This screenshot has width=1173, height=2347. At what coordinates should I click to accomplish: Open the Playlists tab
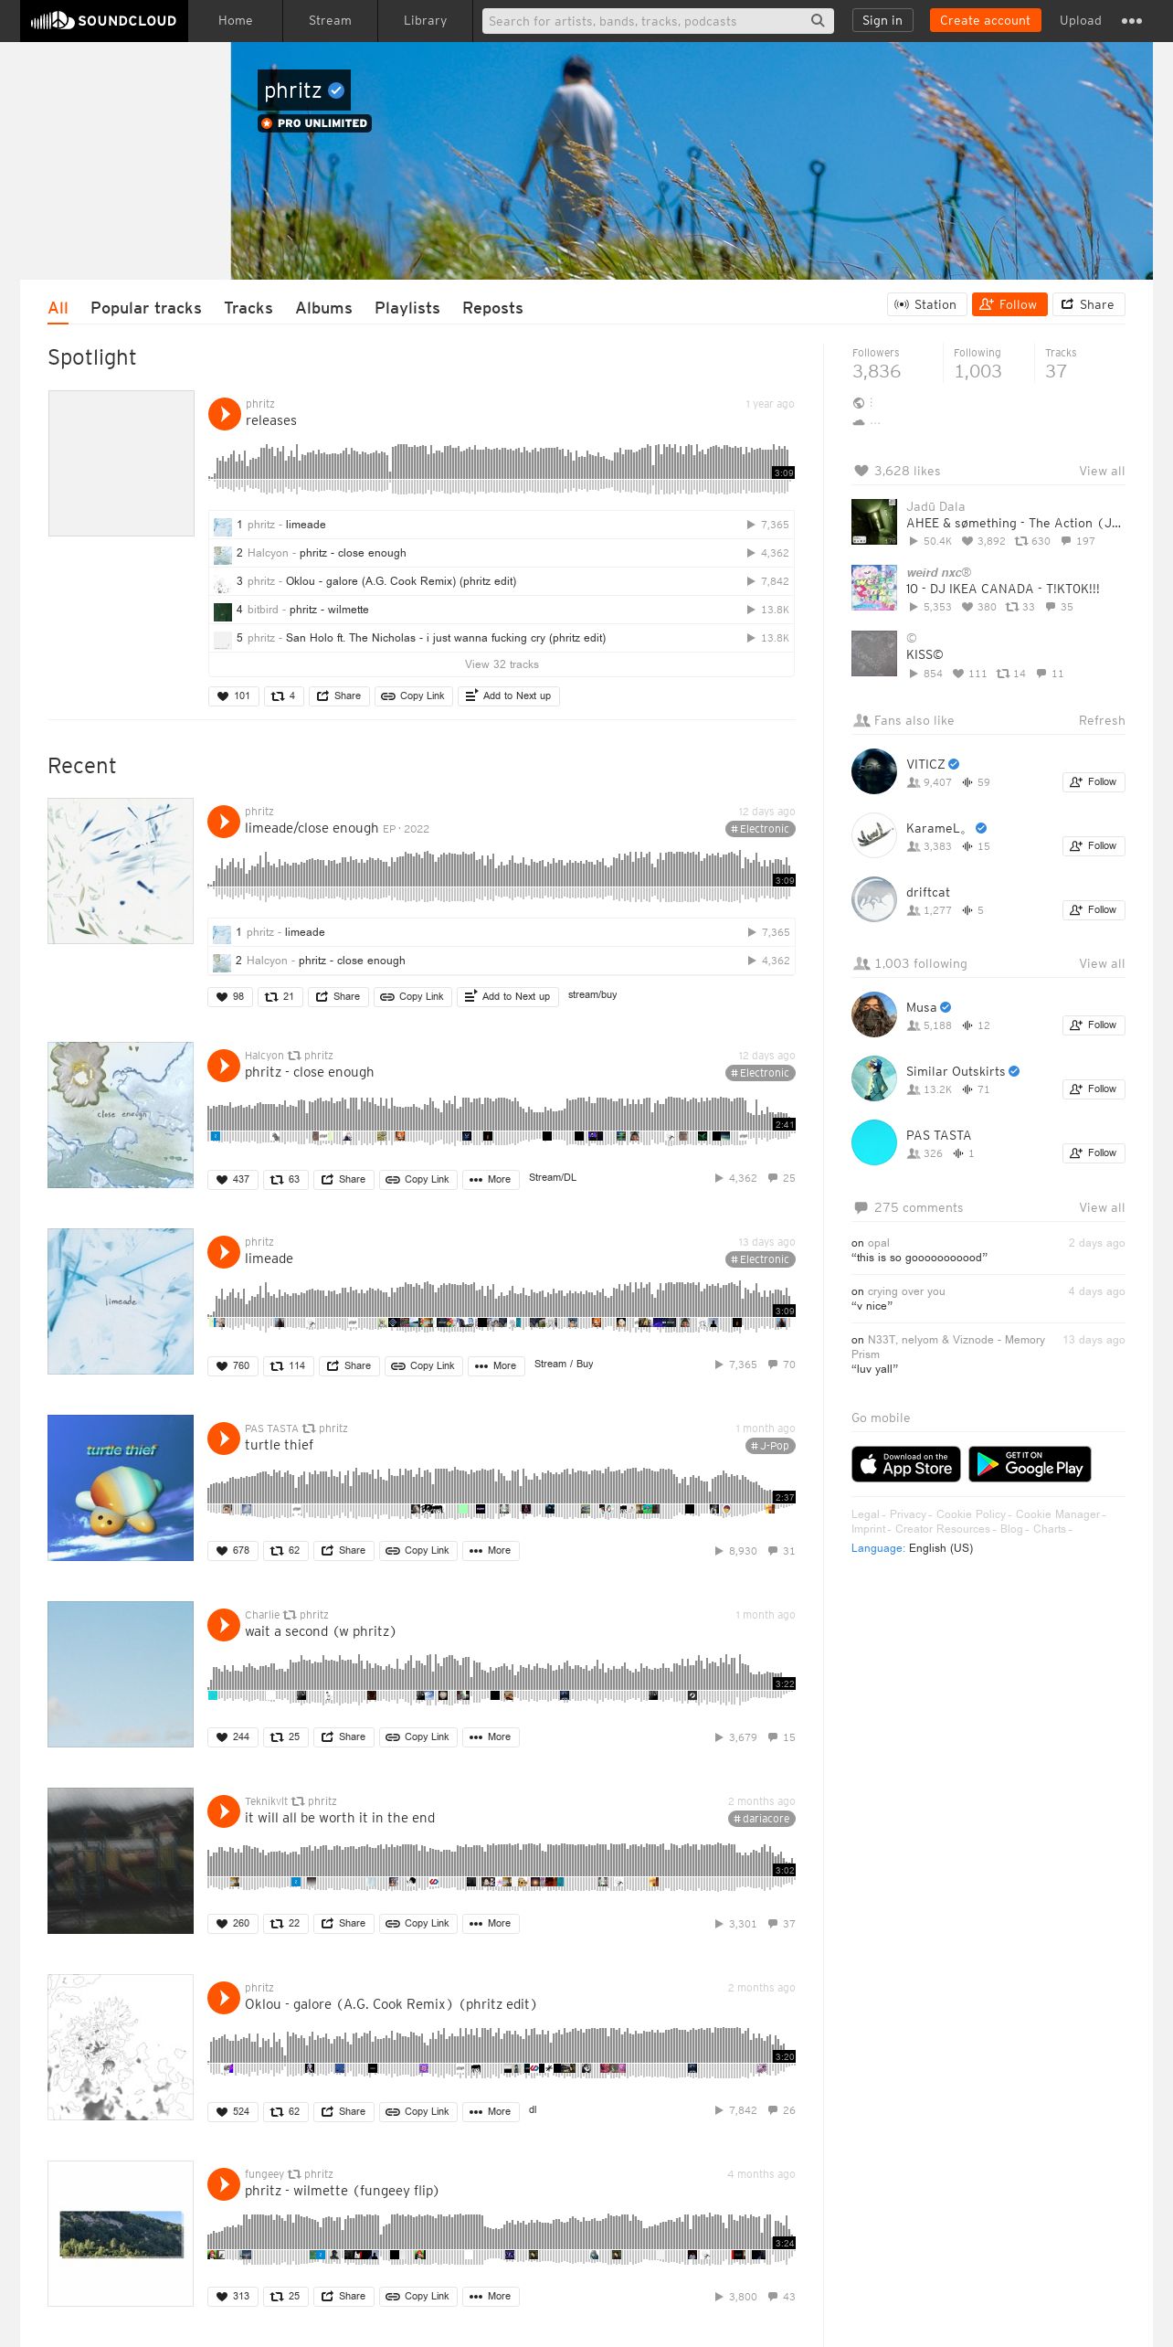(407, 308)
